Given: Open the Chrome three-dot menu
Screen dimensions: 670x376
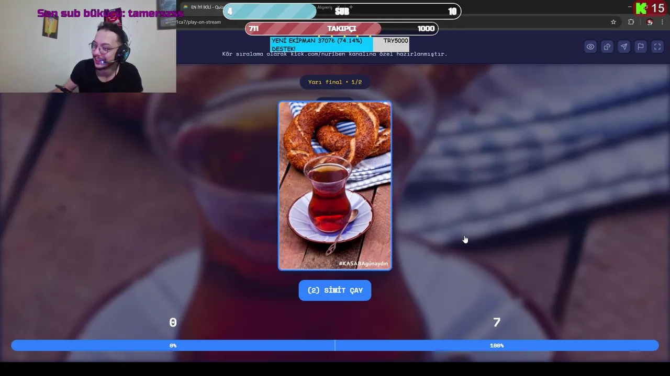Looking at the screenshot, I should point(663,22).
